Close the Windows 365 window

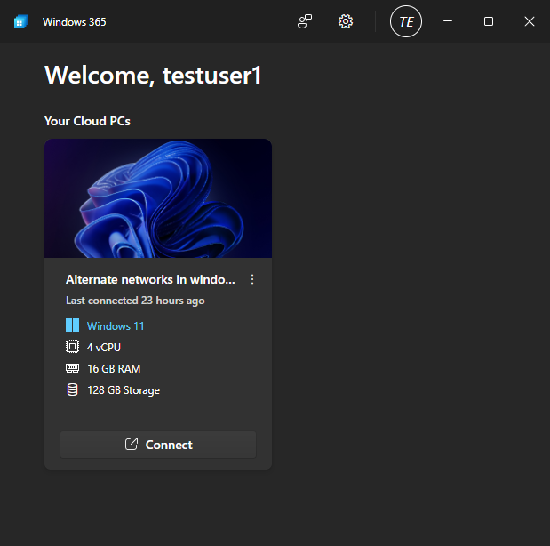pos(530,21)
